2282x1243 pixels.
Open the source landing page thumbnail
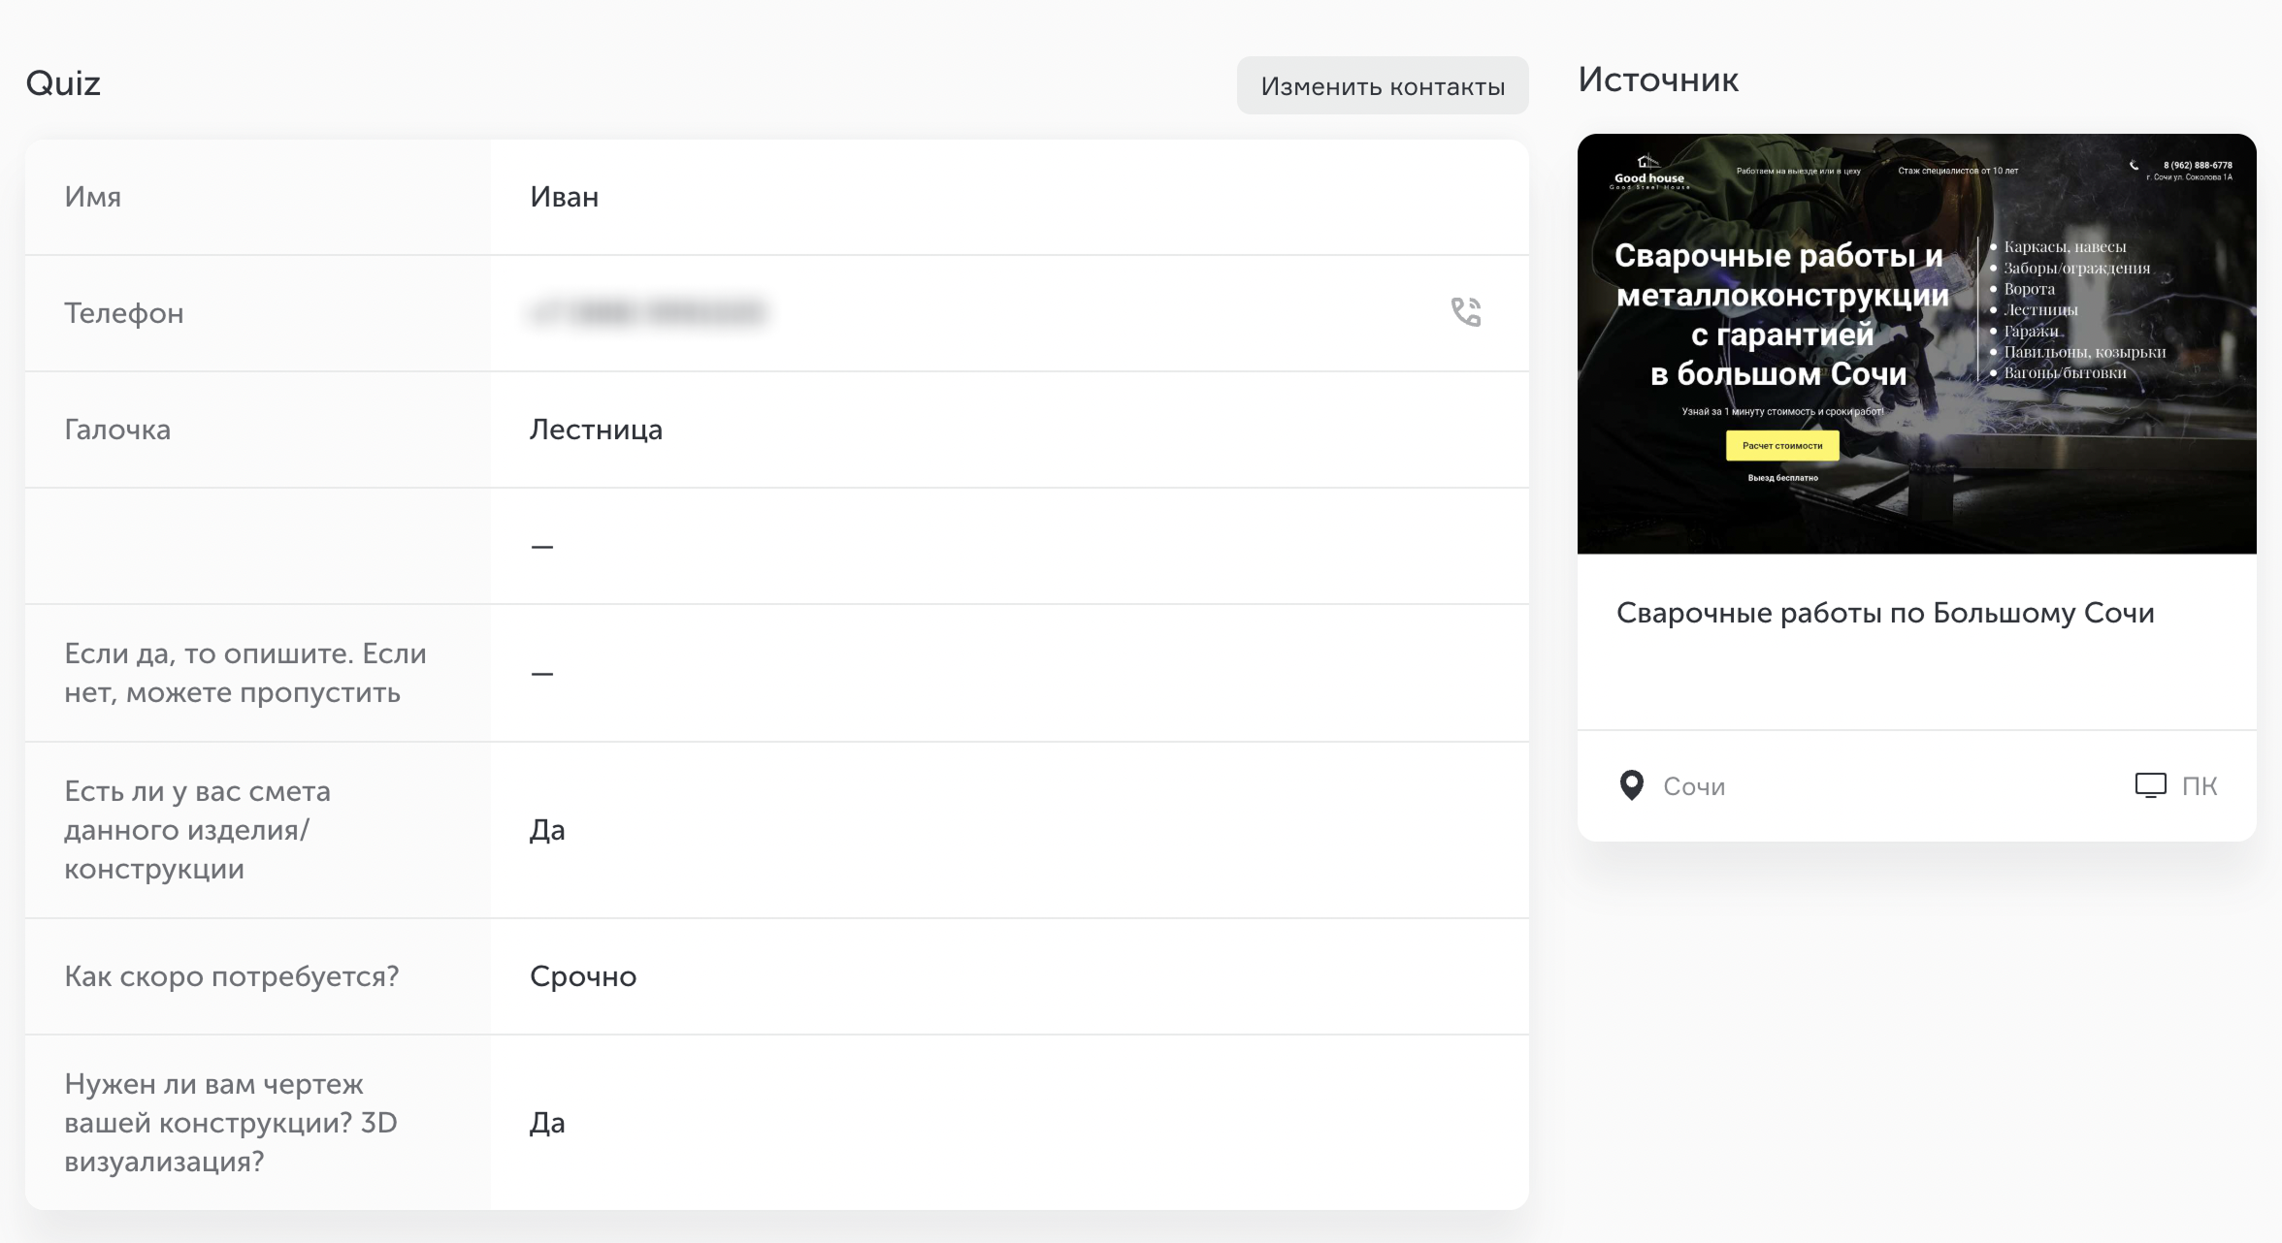click(x=1916, y=344)
